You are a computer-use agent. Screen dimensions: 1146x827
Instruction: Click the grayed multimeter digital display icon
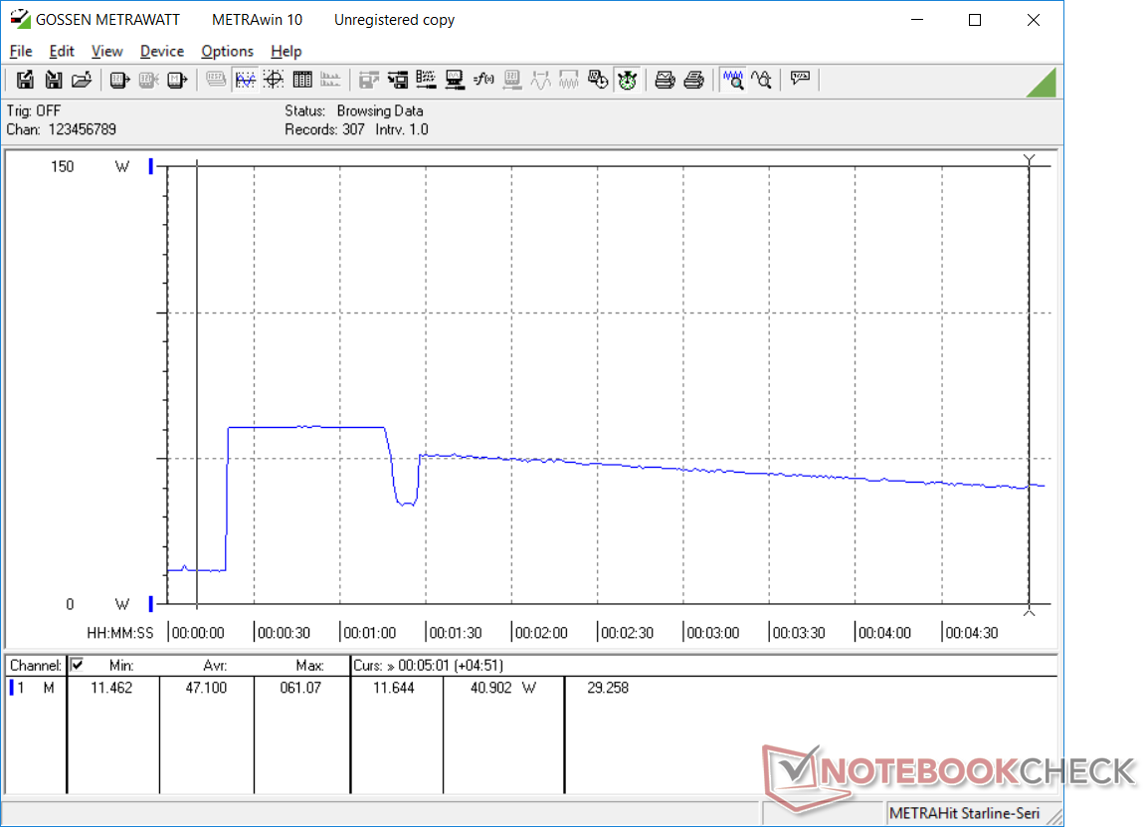pyautogui.click(x=216, y=80)
